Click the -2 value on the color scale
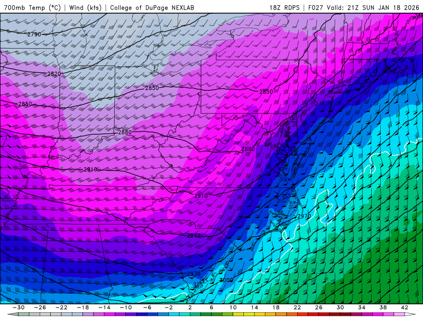423x317 pixels. tap(169, 307)
